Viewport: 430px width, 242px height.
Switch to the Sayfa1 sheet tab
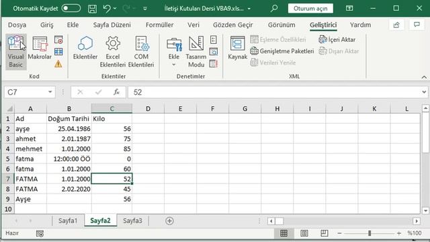point(68,220)
